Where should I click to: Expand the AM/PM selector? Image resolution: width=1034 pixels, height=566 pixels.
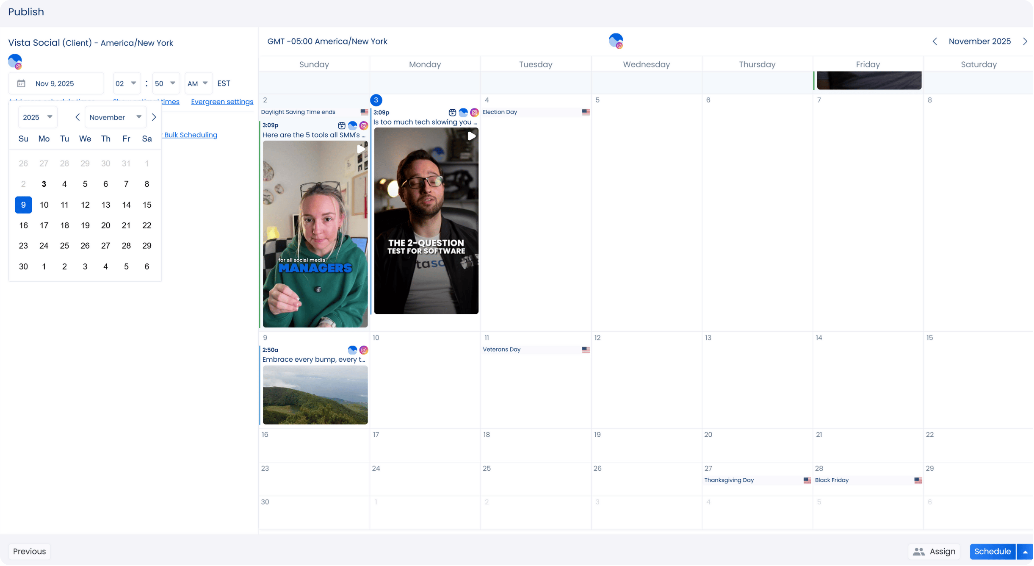(x=198, y=83)
